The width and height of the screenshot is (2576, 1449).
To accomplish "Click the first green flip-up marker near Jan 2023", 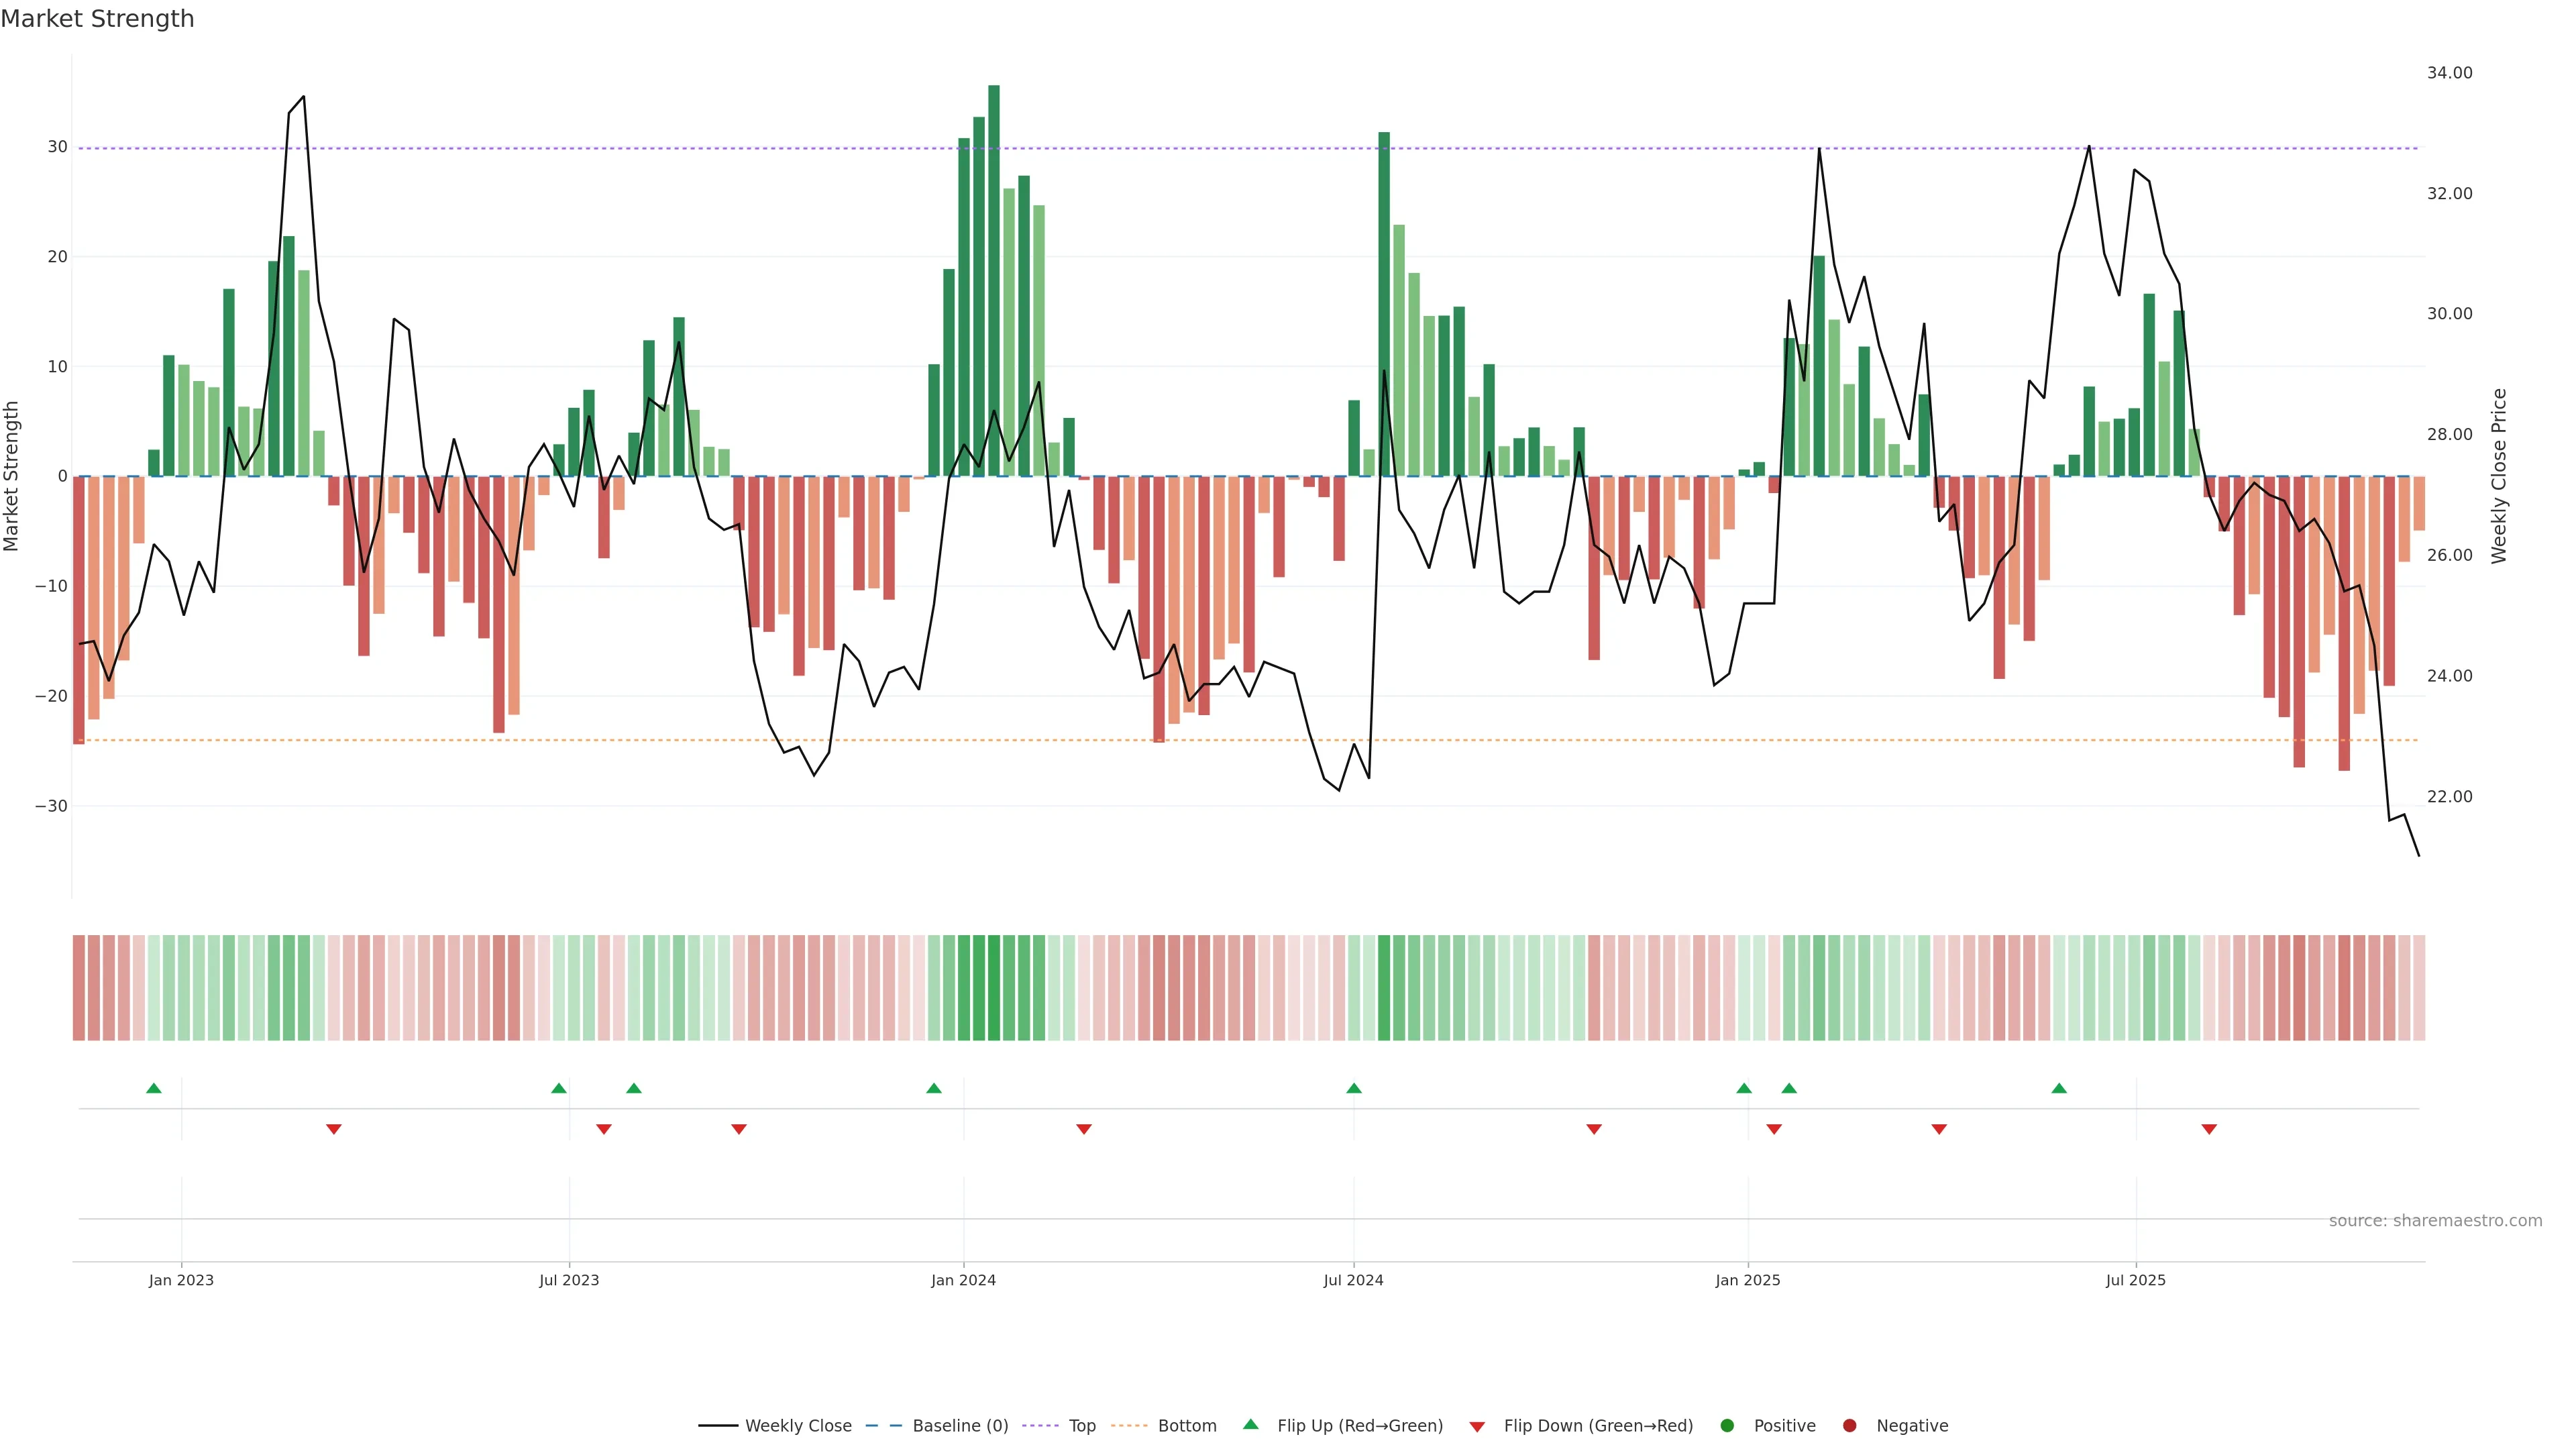I will 154,1088.
